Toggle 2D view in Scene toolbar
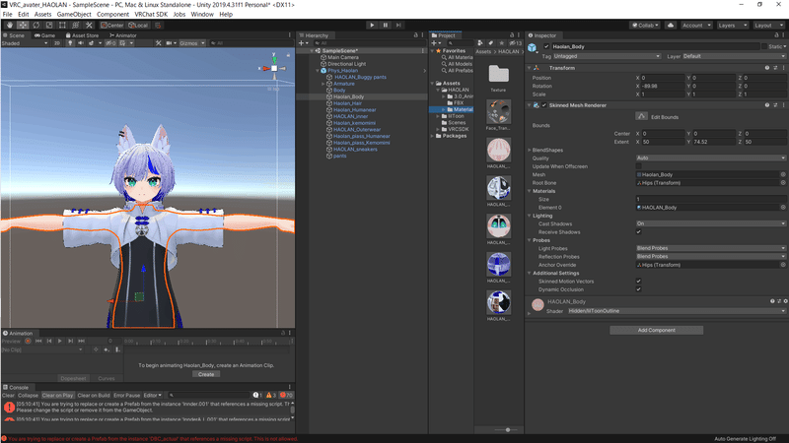The width and height of the screenshot is (789, 443). click(x=57, y=43)
